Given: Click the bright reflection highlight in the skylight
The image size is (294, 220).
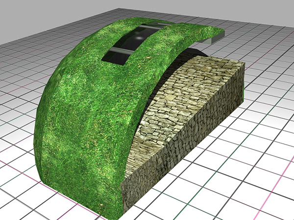Looking at the screenshot, I should (x=139, y=37).
